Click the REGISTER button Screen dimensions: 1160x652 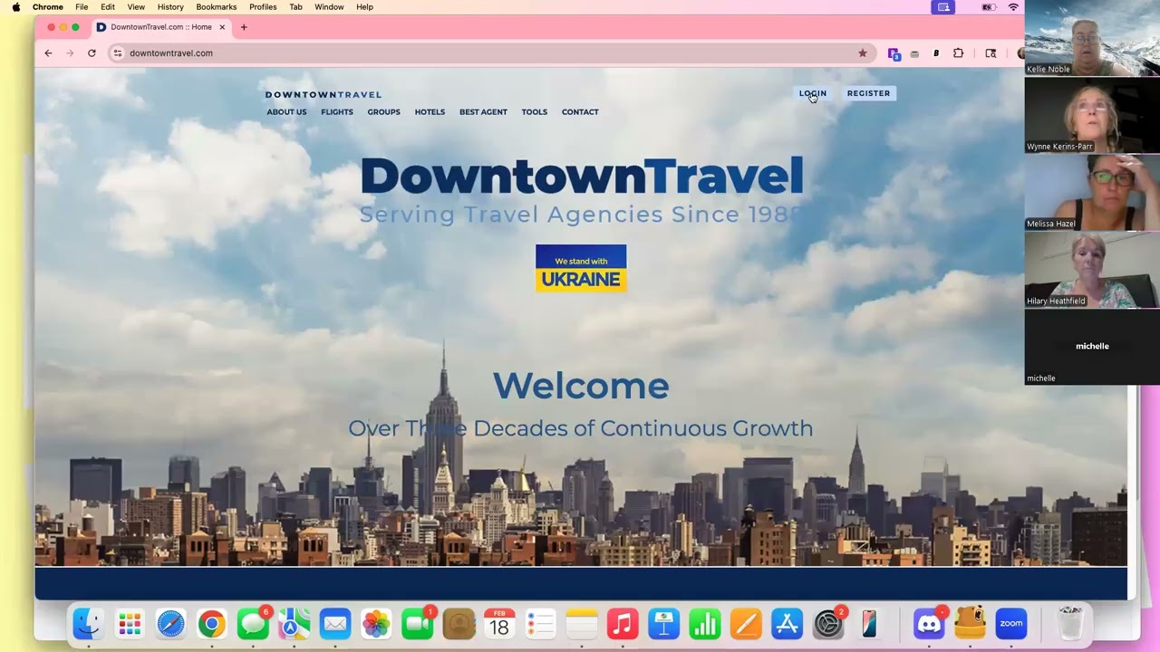tap(868, 93)
